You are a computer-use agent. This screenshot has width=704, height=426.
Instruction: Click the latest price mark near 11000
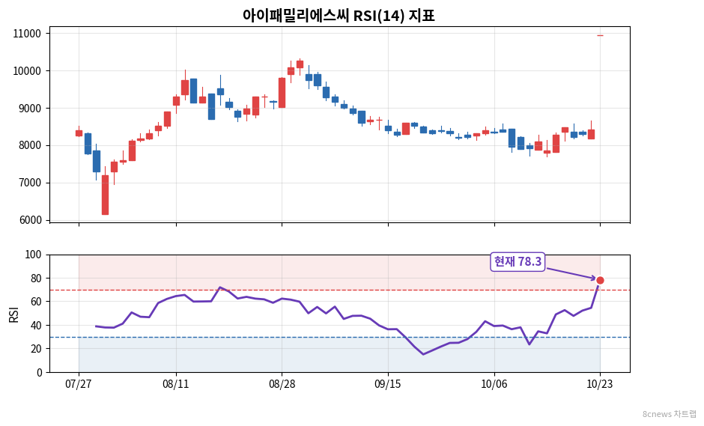tap(601, 35)
